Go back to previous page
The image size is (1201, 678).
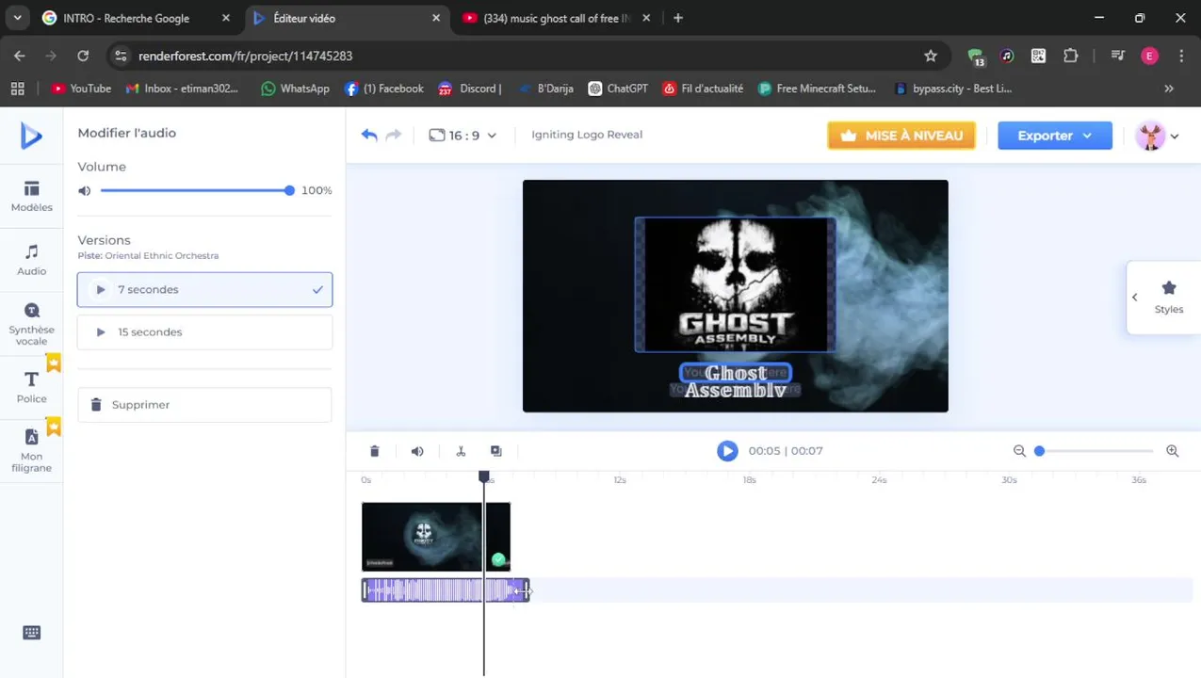(20, 56)
